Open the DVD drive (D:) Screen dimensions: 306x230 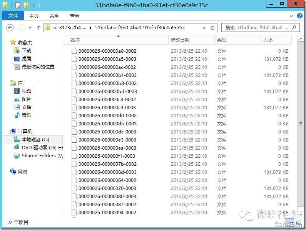tap(38, 147)
